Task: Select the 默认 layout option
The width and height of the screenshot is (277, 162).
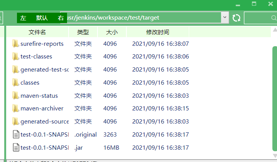Action: [x=42, y=18]
